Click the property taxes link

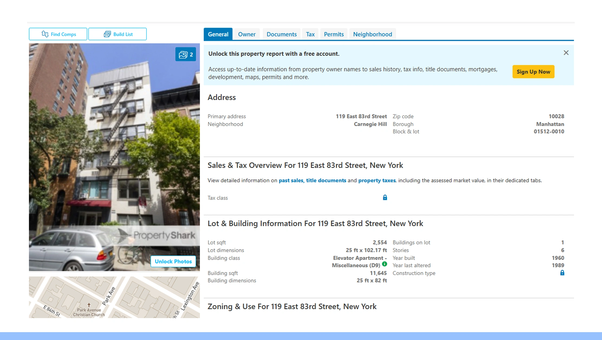(x=377, y=180)
